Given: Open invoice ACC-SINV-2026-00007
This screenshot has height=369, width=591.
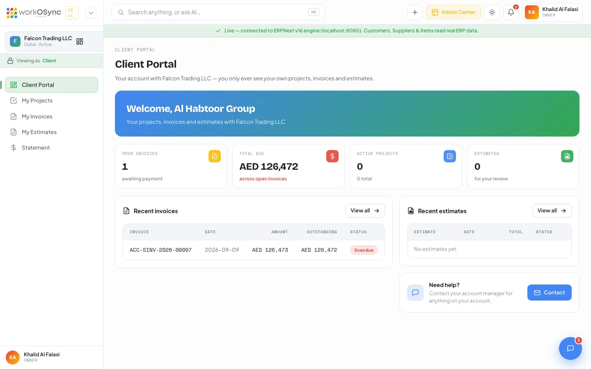Looking at the screenshot, I should (160, 250).
